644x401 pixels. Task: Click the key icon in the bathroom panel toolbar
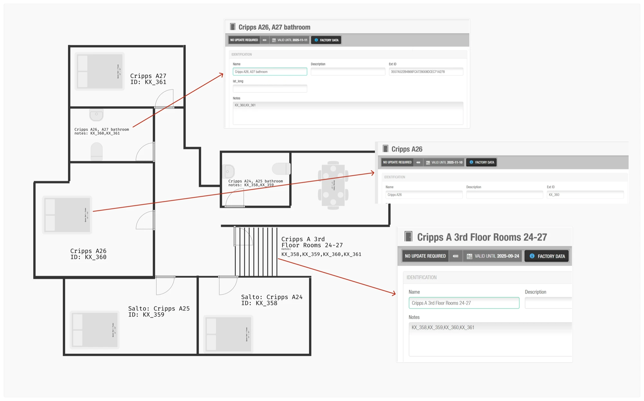tap(264, 40)
